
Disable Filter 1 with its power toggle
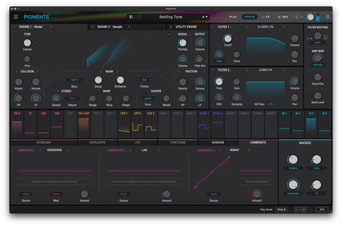click(x=212, y=27)
